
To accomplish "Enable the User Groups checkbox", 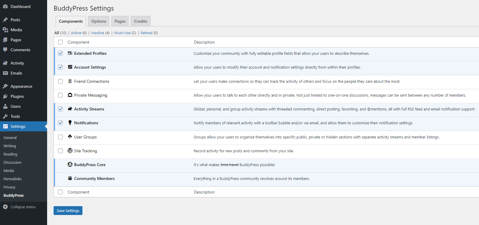I will tap(60, 137).
